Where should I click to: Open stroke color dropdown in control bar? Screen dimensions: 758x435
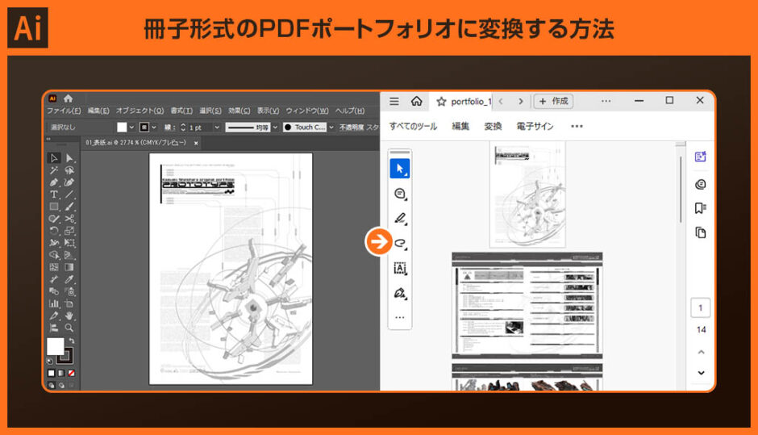tap(154, 128)
